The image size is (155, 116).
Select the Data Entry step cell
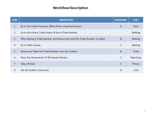[136, 57]
